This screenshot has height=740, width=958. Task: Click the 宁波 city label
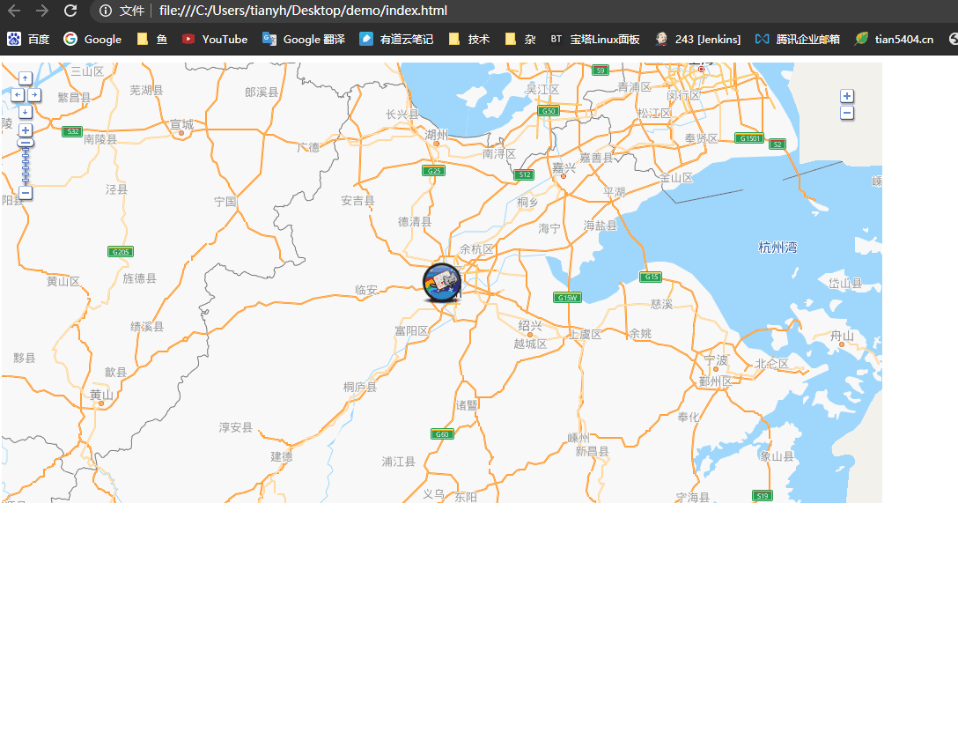pyautogui.click(x=716, y=360)
